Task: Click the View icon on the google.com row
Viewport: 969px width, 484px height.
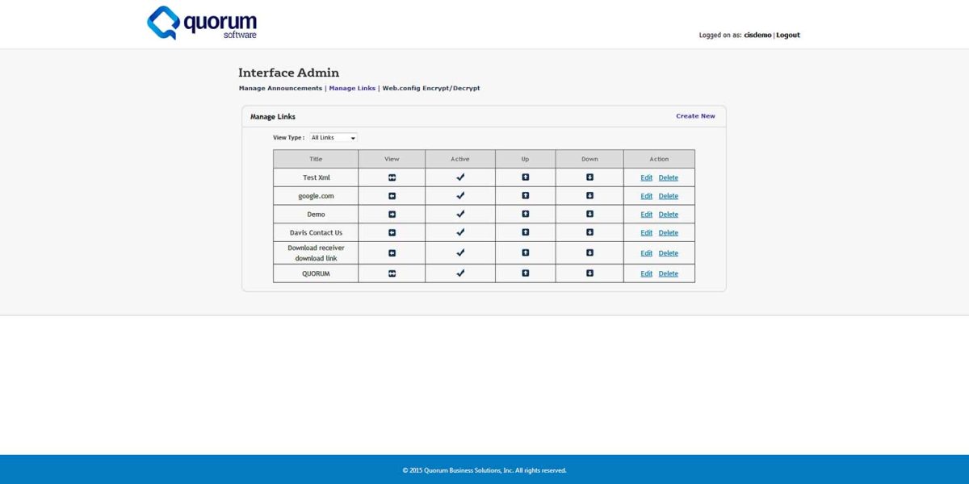Action: tap(392, 195)
